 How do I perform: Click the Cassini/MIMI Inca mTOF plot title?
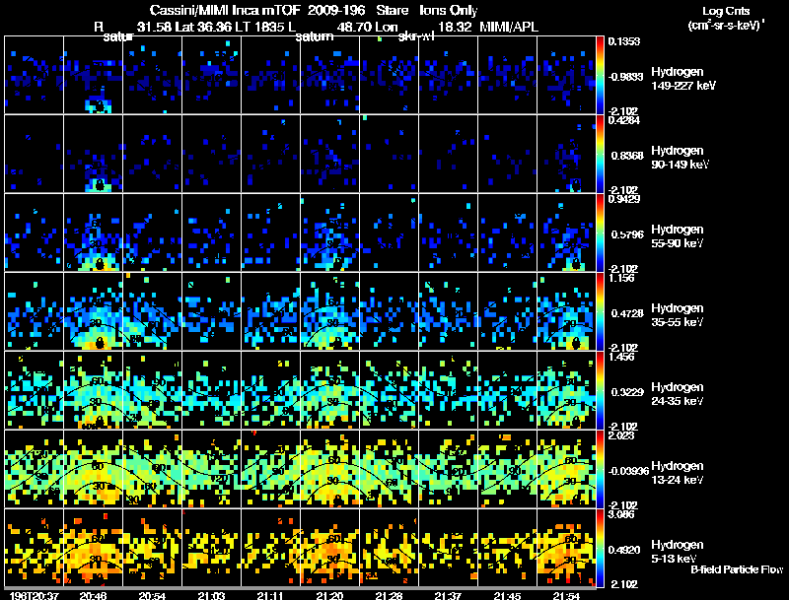click(314, 10)
